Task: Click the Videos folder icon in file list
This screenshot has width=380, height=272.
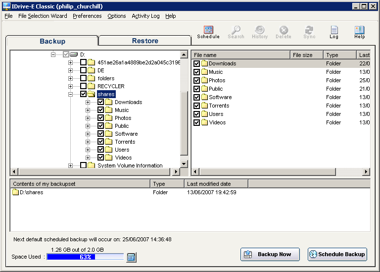Action: click(x=205, y=122)
